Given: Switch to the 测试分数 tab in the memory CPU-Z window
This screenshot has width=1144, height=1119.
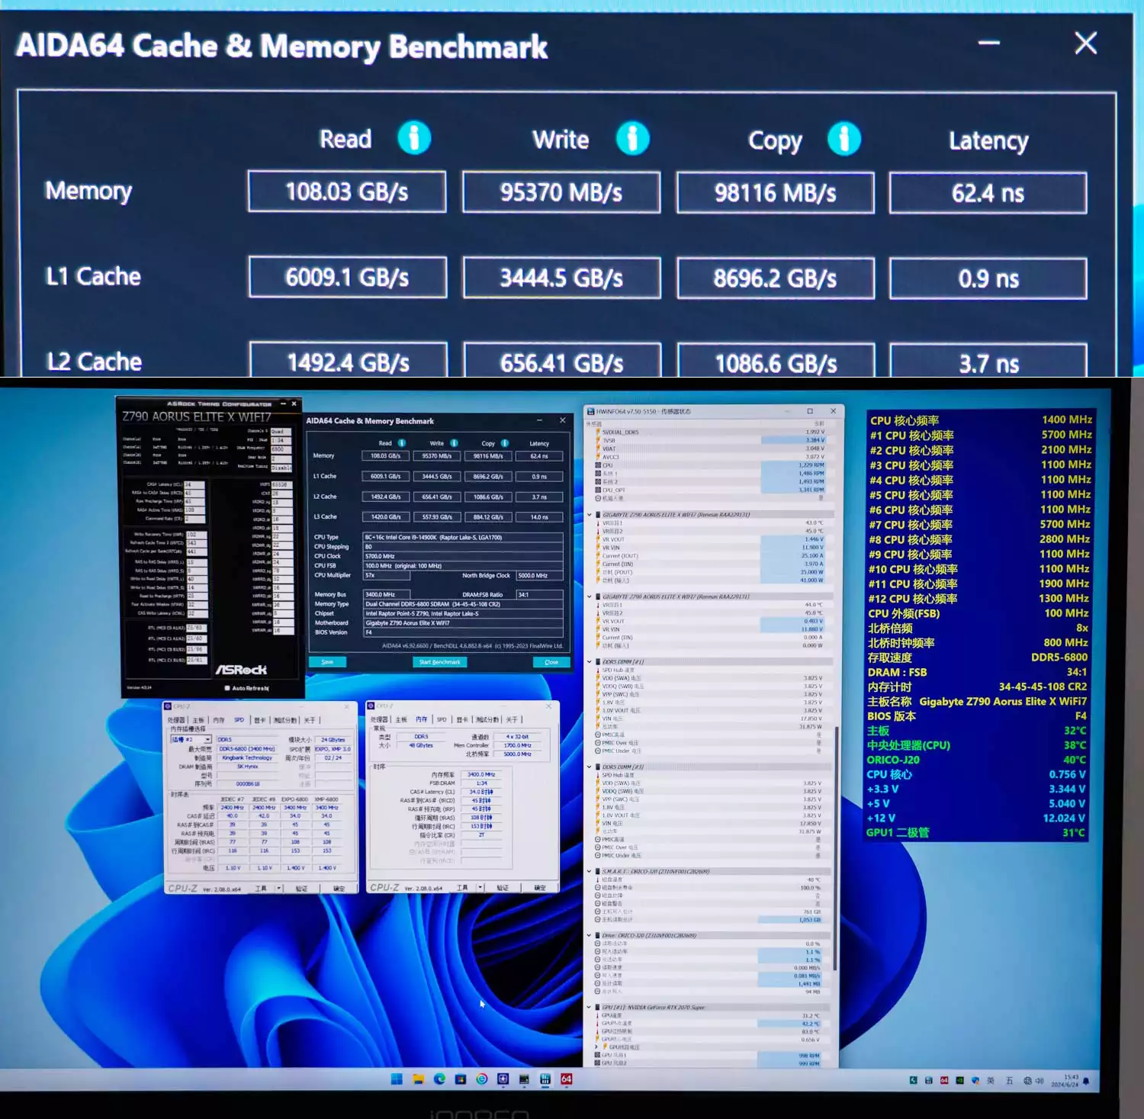Looking at the screenshot, I should (487, 719).
